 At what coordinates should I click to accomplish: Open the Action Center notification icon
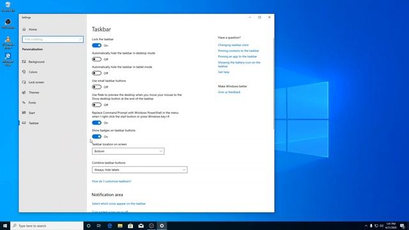coord(402,226)
